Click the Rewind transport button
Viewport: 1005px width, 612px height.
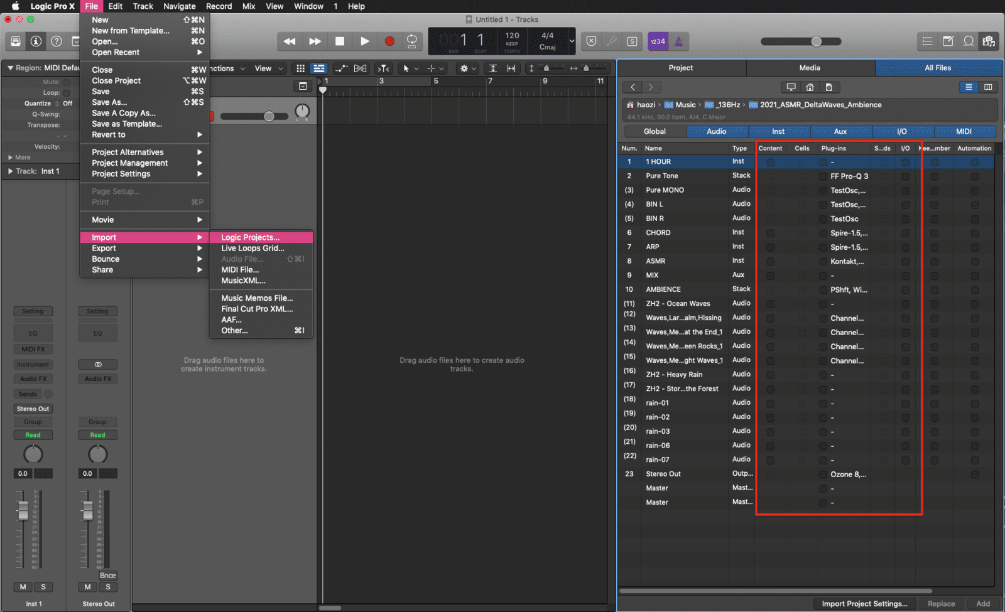coord(290,41)
